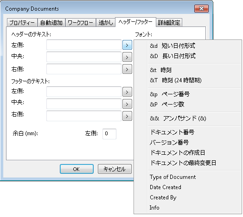Select &p ページ番号 menu entry
This screenshot has width=243, height=217.
(x=187, y=94)
